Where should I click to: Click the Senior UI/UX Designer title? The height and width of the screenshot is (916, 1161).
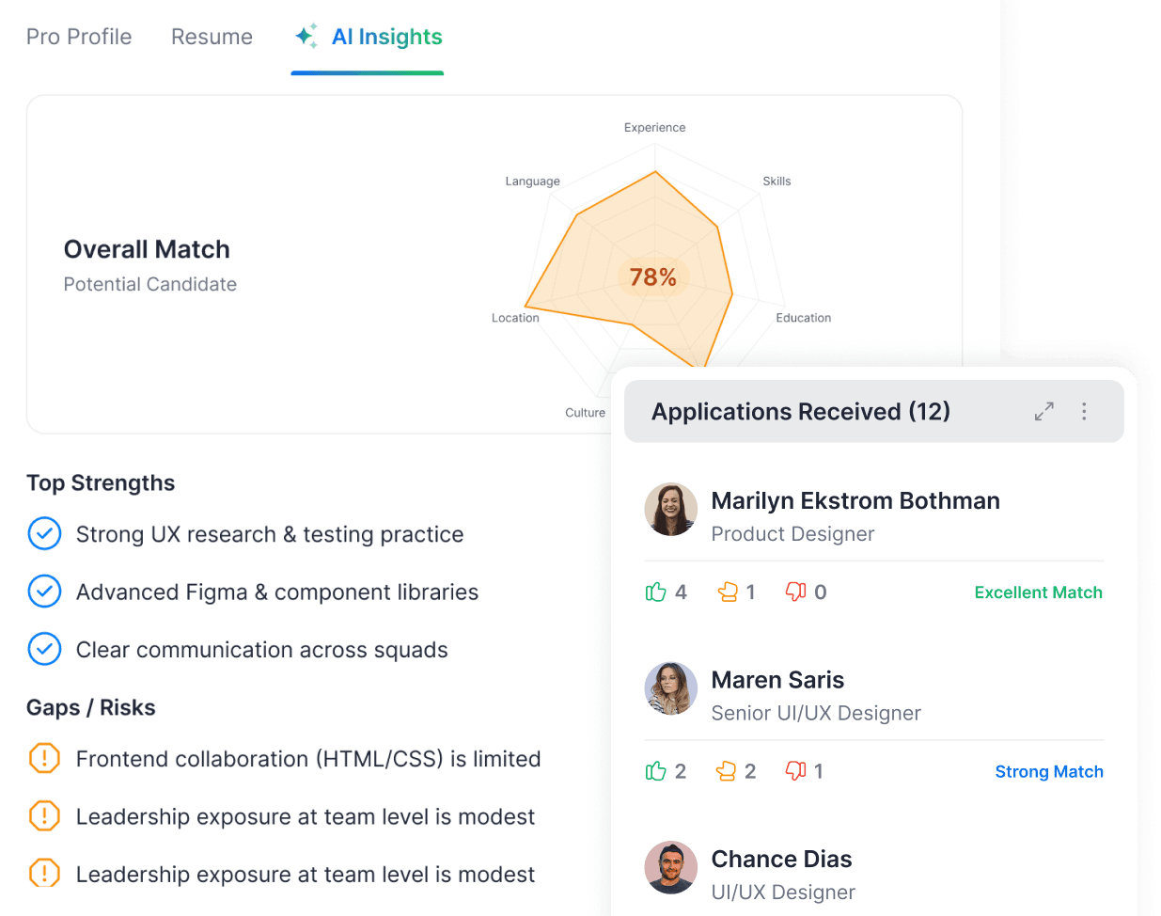(816, 713)
